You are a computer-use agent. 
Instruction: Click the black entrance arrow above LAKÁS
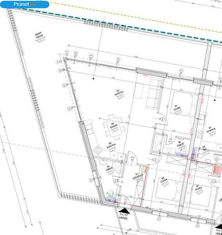124,211
